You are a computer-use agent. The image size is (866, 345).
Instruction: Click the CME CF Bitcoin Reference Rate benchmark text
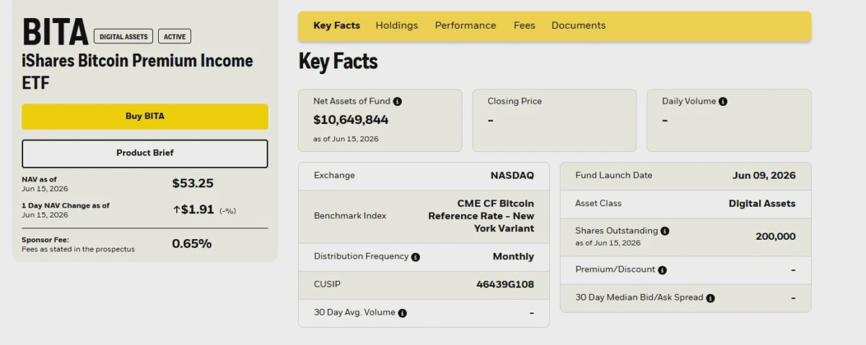coord(481,216)
